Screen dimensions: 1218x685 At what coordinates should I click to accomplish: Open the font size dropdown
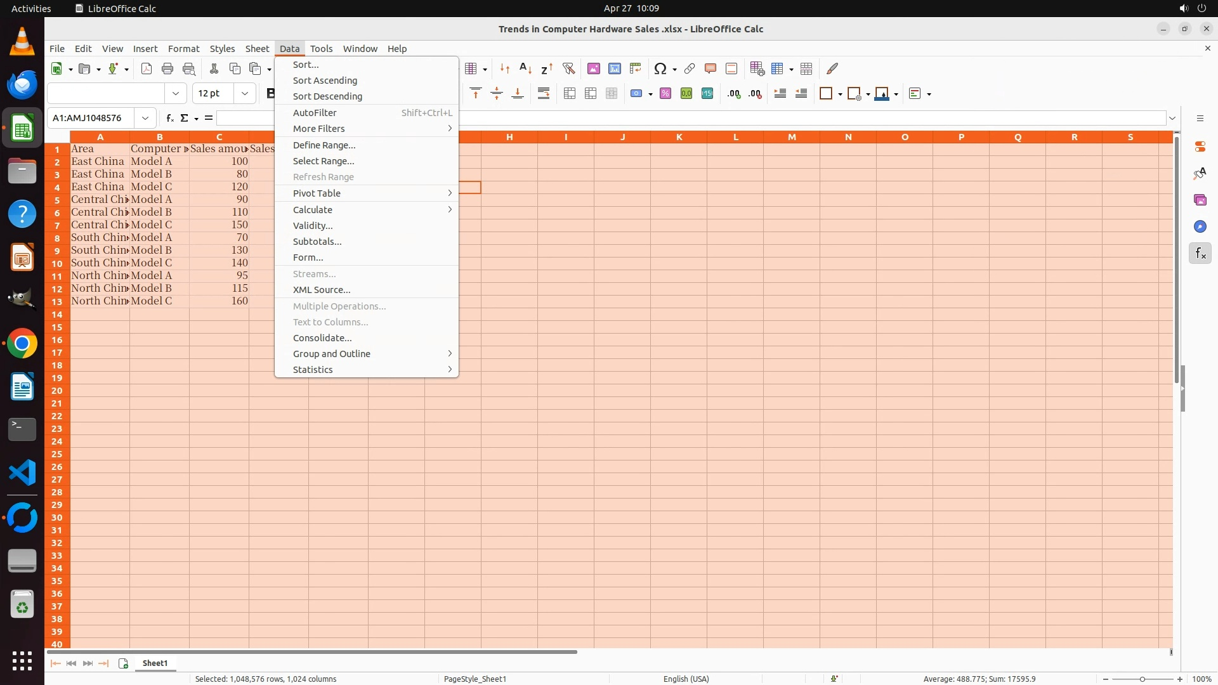244,94
